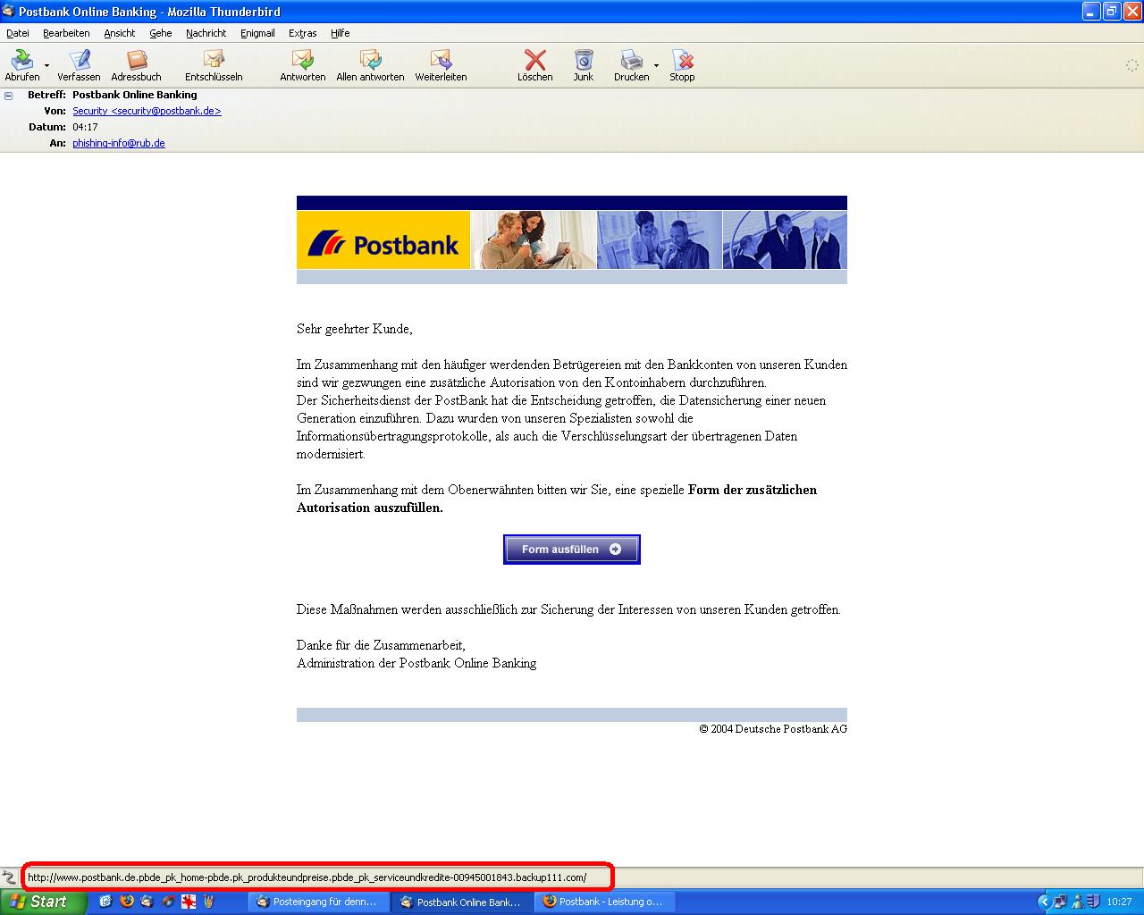
Task: Click the greeting Sehr geehrter Kunde
Action: [x=355, y=329]
